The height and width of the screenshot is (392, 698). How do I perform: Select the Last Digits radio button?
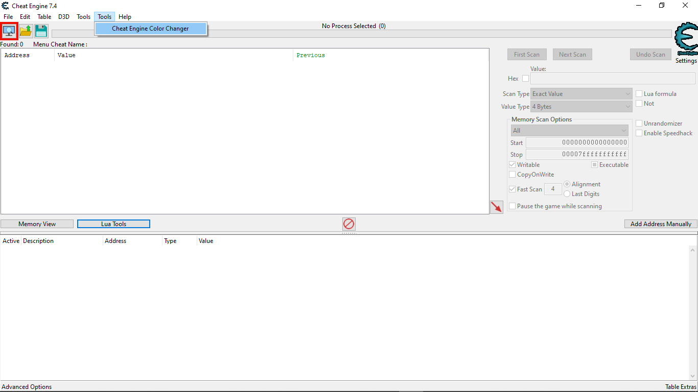point(567,193)
